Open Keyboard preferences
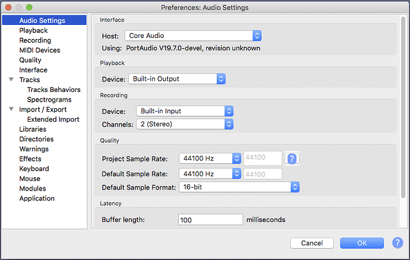This screenshot has width=410, height=260. [x=34, y=169]
